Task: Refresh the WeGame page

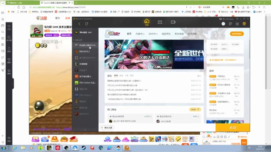Action: 87,24
